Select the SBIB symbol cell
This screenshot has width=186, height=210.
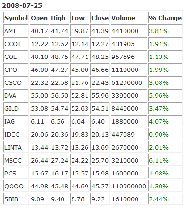click(16, 199)
